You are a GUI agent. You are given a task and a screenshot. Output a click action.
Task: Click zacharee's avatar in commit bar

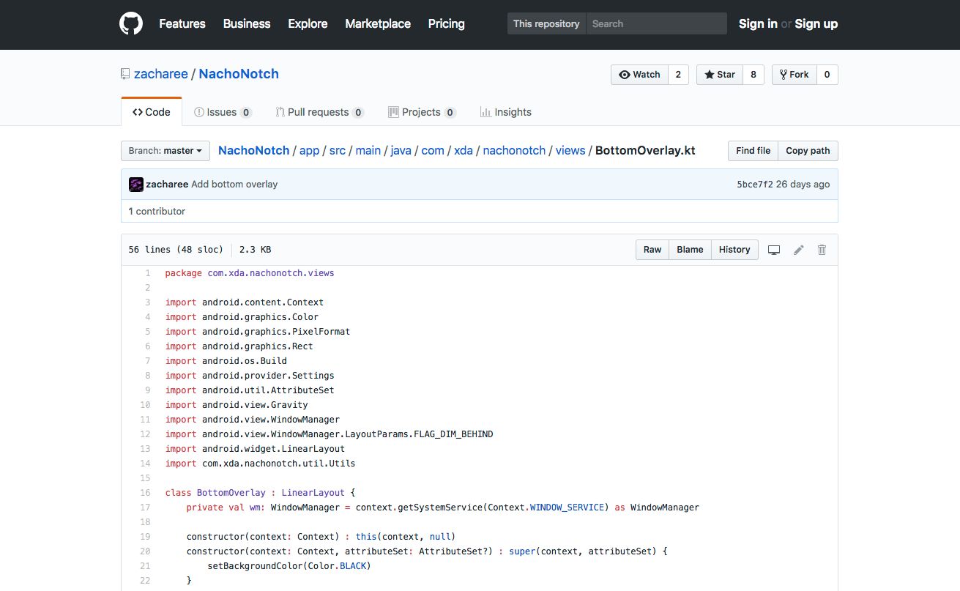click(x=135, y=185)
